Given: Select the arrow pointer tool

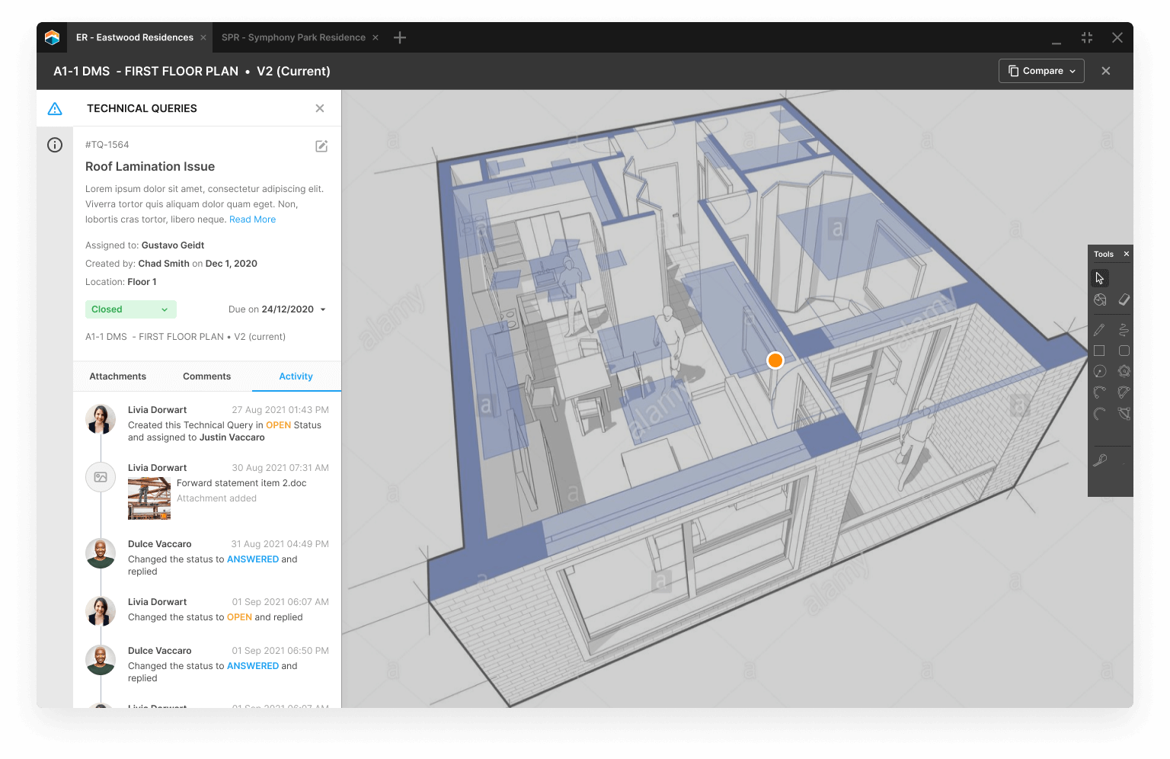Looking at the screenshot, I should point(1099,278).
